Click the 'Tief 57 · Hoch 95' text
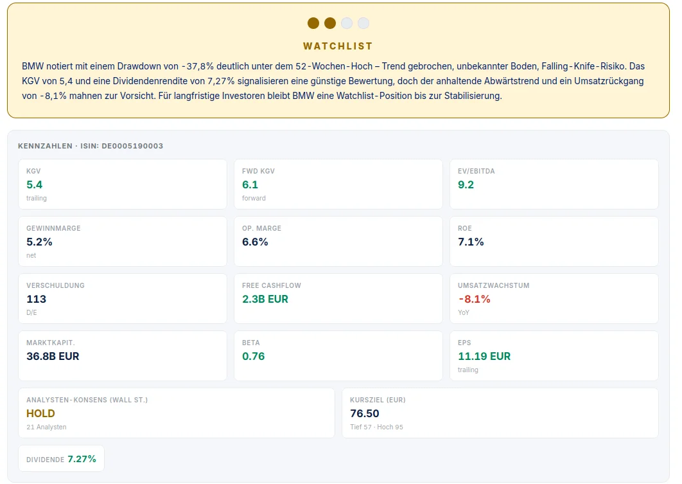This screenshot has width=682, height=484. point(377,427)
